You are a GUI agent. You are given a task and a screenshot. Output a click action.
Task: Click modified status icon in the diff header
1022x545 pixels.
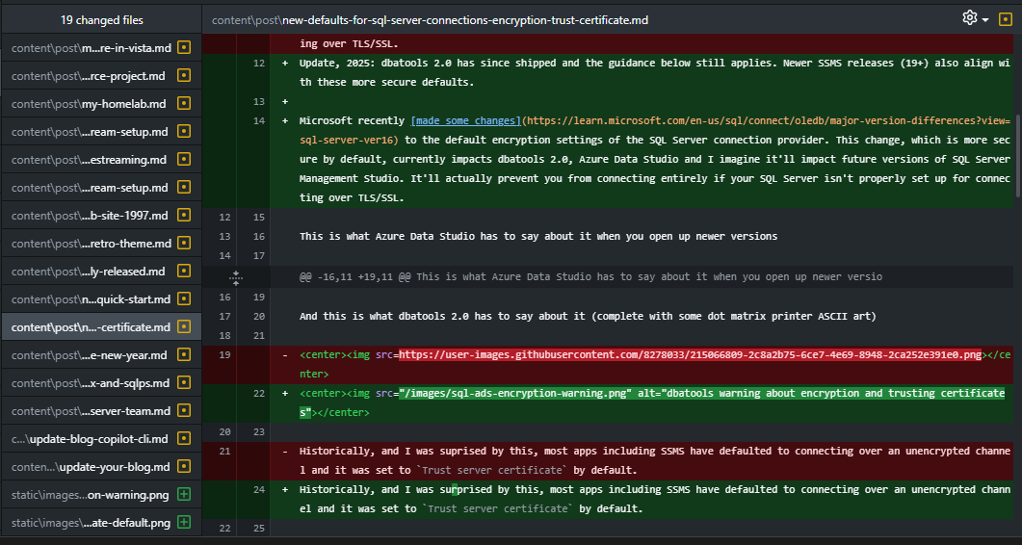1005,19
